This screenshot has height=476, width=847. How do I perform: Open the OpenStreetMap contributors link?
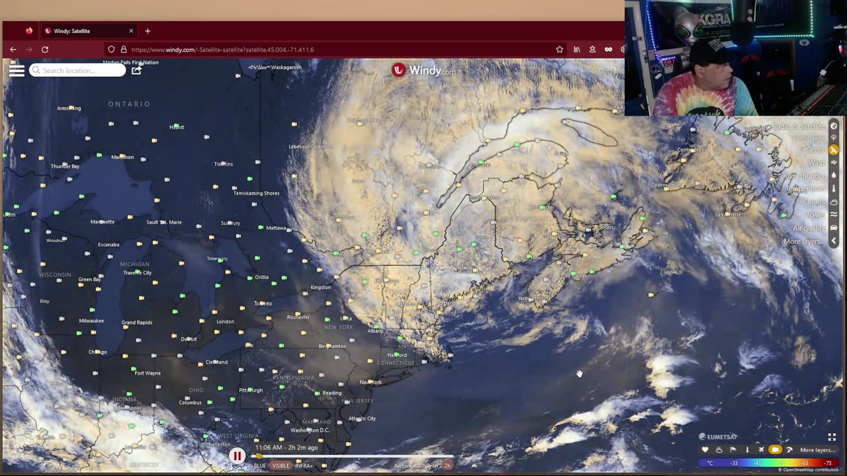tap(809, 470)
